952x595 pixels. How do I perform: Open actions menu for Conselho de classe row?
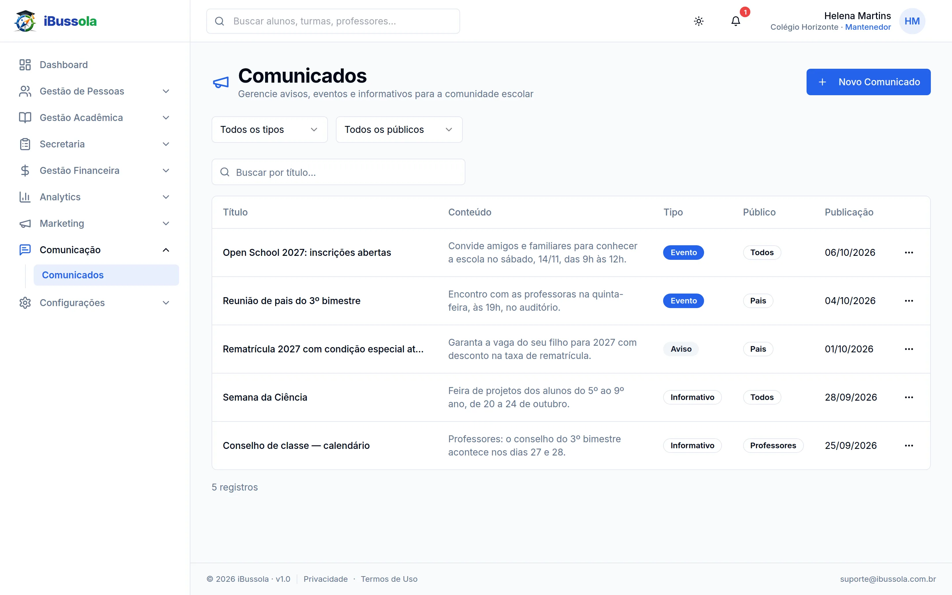pyautogui.click(x=909, y=446)
